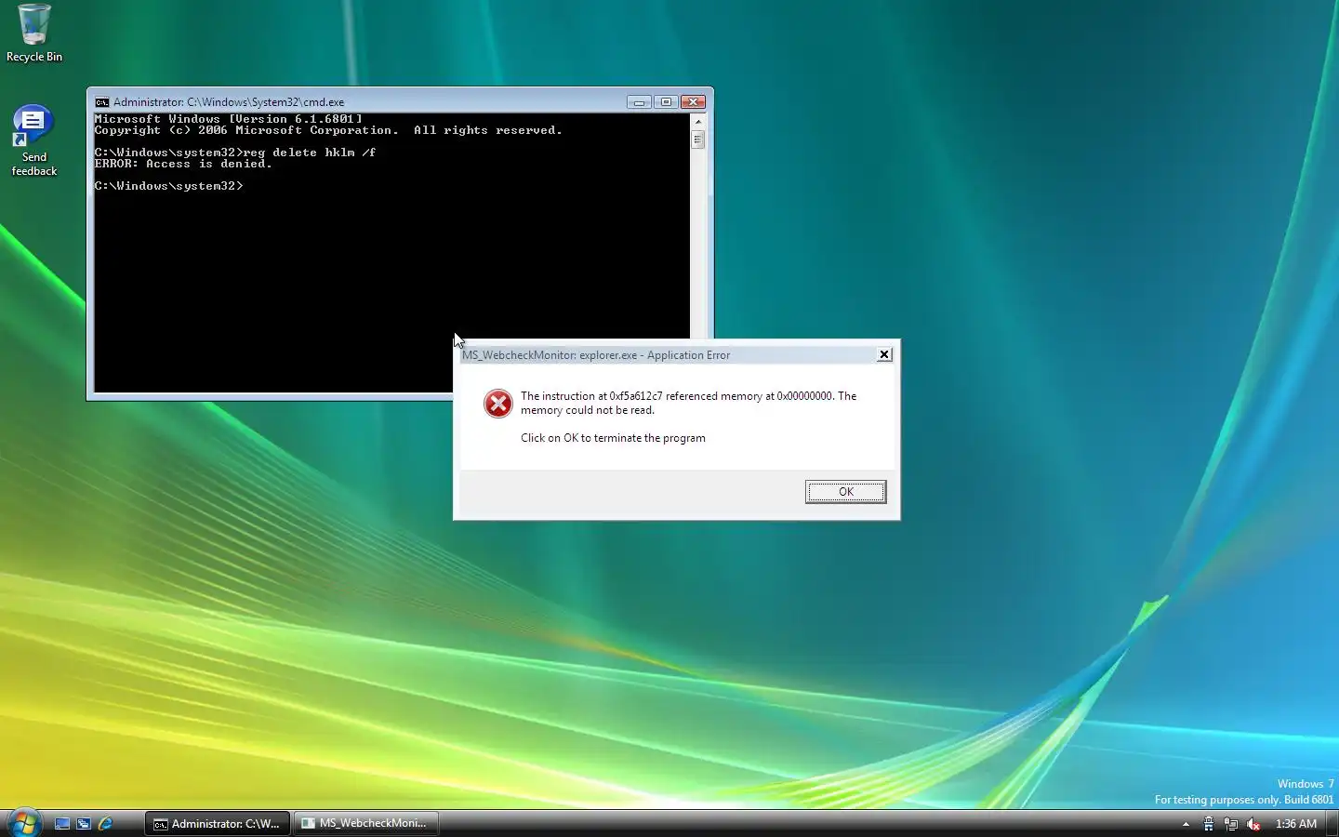Click the Application Error dialog title text
The height and width of the screenshot is (837, 1339).
(x=596, y=355)
